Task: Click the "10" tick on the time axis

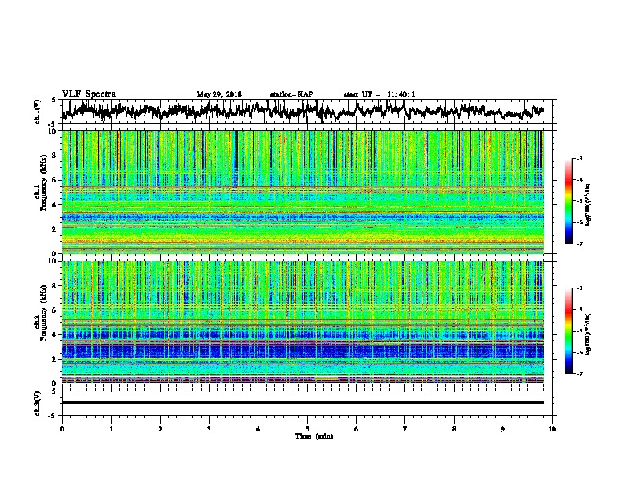Action: 552,429
